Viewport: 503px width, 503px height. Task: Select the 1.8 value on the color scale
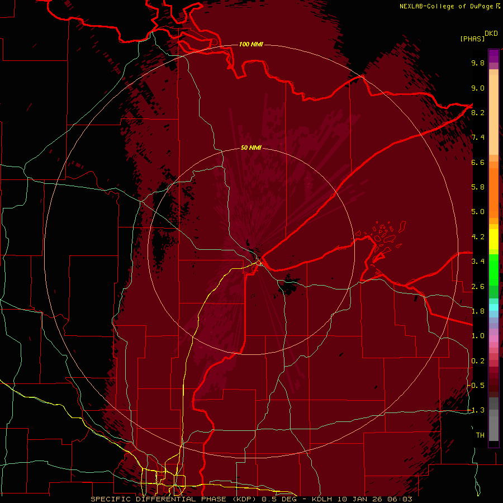point(478,311)
